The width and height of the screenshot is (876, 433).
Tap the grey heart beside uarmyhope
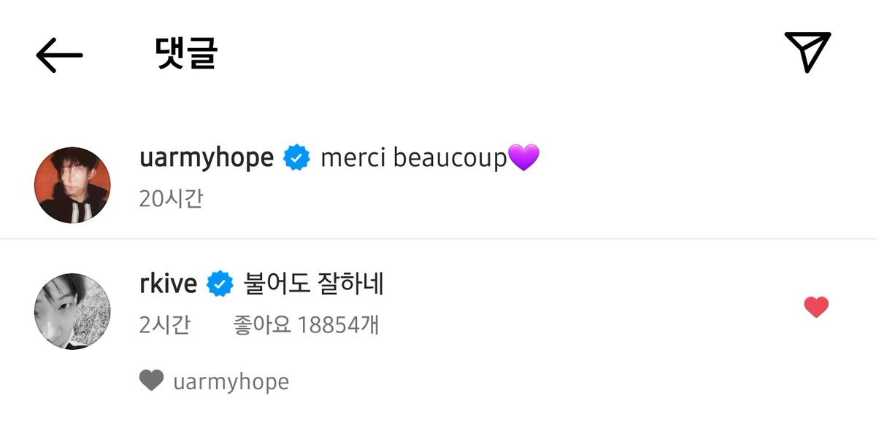point(151,381)
